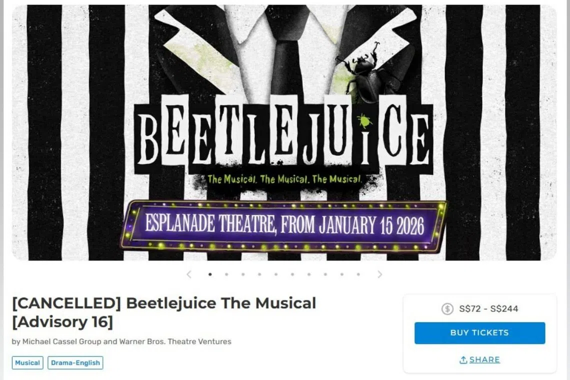Select the last carousel dot indicator
The width and height of the screenshot is (570, 380).
[358, 274]
